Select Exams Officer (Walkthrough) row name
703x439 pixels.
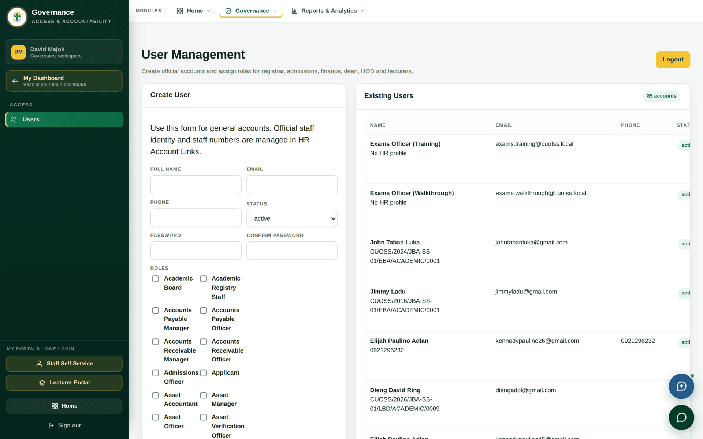[x=412, y=193]
